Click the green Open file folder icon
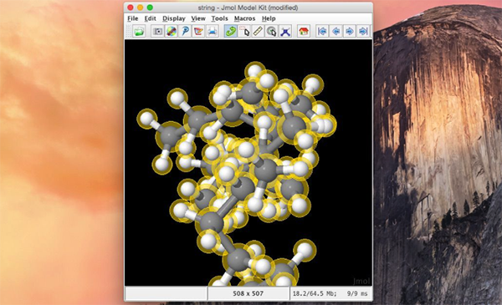 tap(139, 31)
